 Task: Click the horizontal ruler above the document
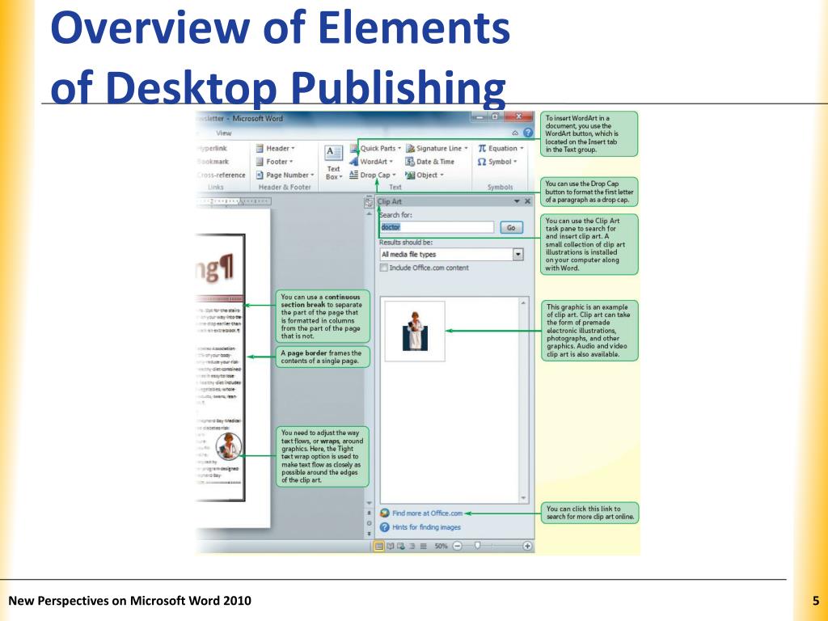234,201
